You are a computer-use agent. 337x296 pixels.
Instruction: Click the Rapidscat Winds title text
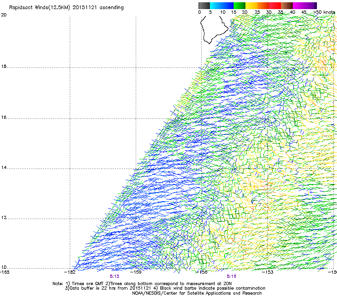tap(66, 8)
